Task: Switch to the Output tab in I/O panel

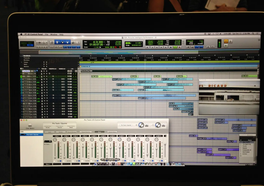Action: 61,132
